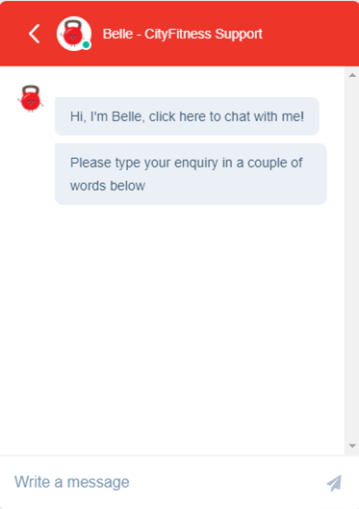Viewport: 359px width, 509px height.
Task: Click Belle's kettlebell avatar in the header
Action: click(74, 34)
